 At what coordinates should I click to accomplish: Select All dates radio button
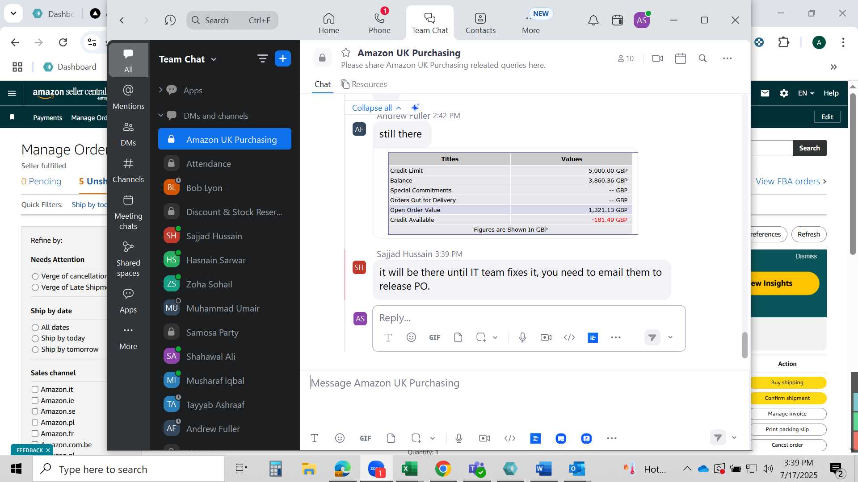(35, 328)
